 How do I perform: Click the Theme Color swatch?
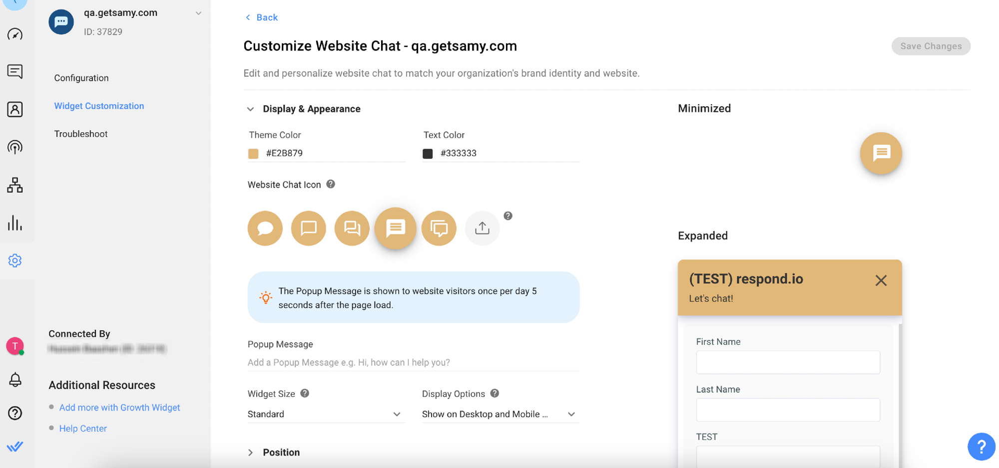pyautogui.click(x=253, y=153)
